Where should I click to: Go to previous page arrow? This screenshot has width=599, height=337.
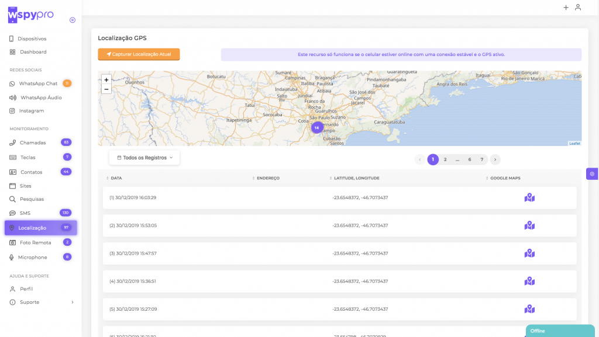tap(420, 159)
